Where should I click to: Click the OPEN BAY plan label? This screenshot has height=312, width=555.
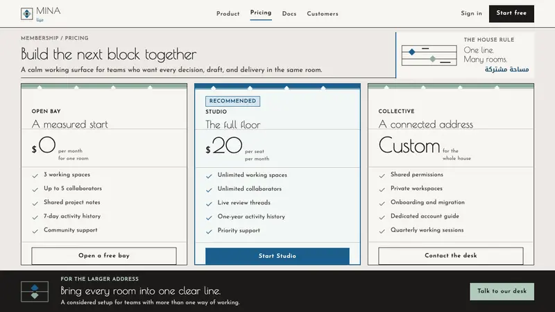(x=46, y=111)
